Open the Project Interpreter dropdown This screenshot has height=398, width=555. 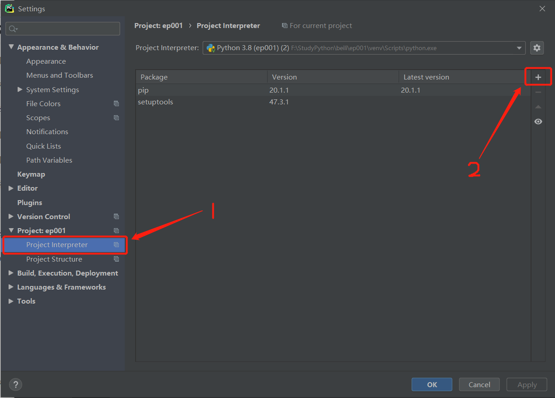tap(364, 47)
